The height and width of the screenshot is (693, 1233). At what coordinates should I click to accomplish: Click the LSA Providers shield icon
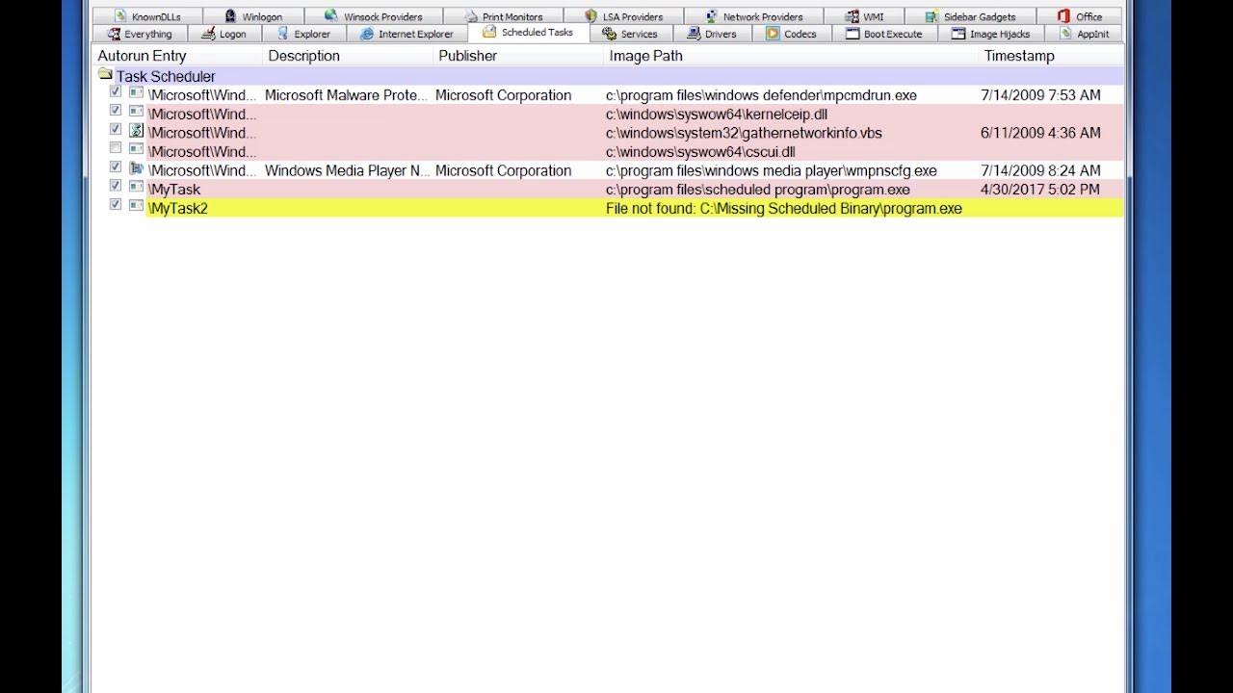[x=591, y=16]
